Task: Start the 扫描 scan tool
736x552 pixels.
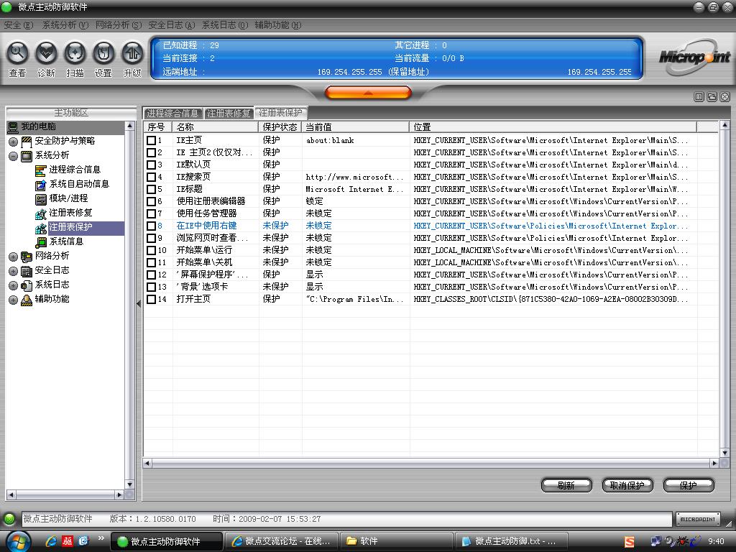Action: tap(75, 53)
